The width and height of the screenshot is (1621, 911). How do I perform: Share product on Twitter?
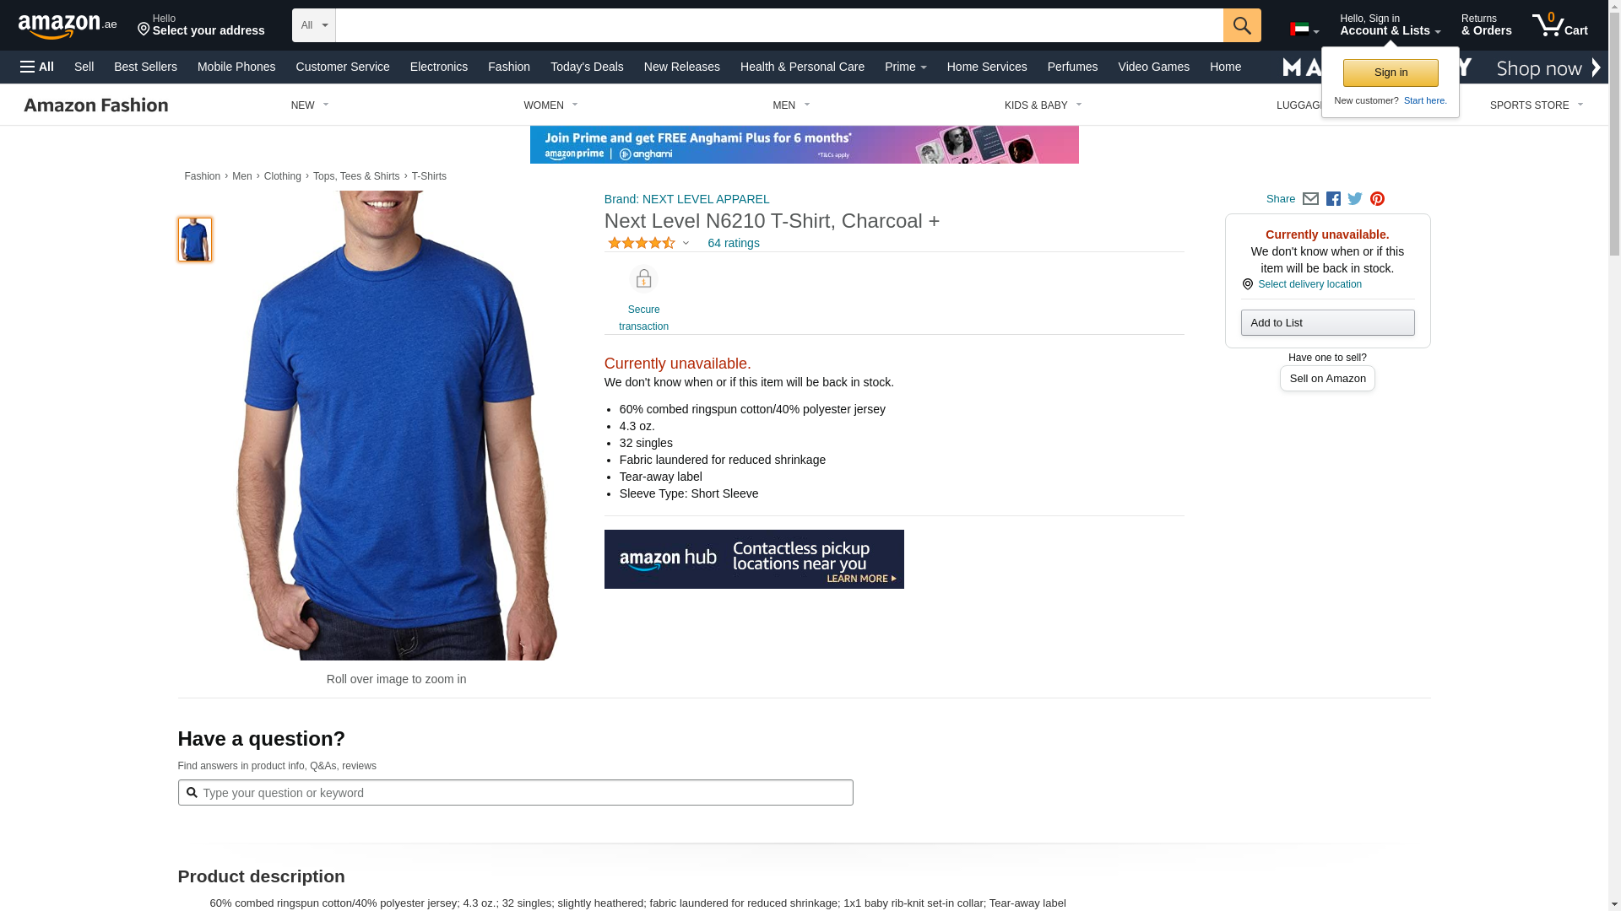click(1355, 199)
